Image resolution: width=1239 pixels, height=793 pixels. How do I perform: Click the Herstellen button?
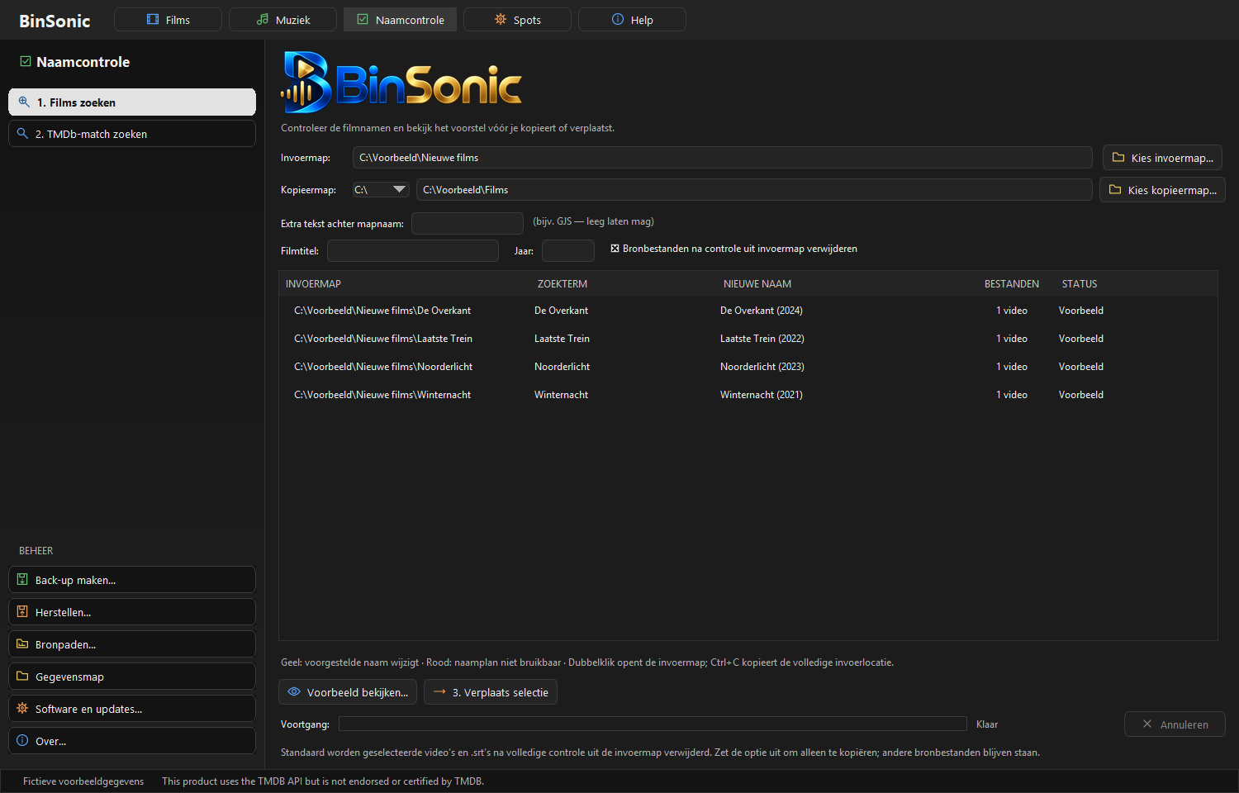(132, 612)
